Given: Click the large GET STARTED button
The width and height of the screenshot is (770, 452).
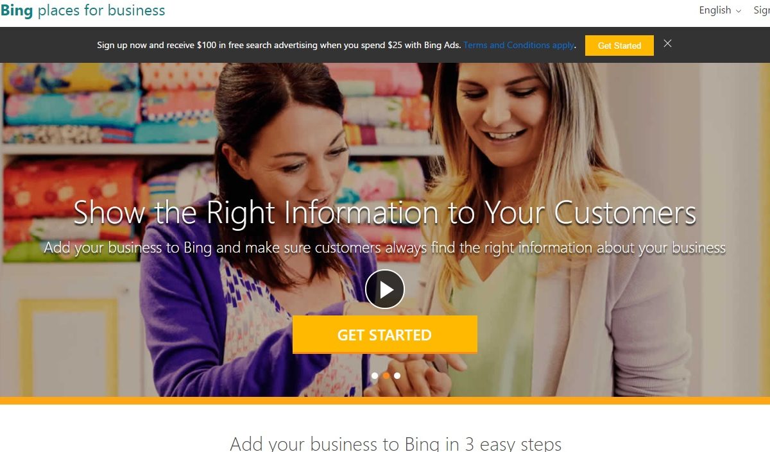Looking at the screenshot, I should coord(385,335).
